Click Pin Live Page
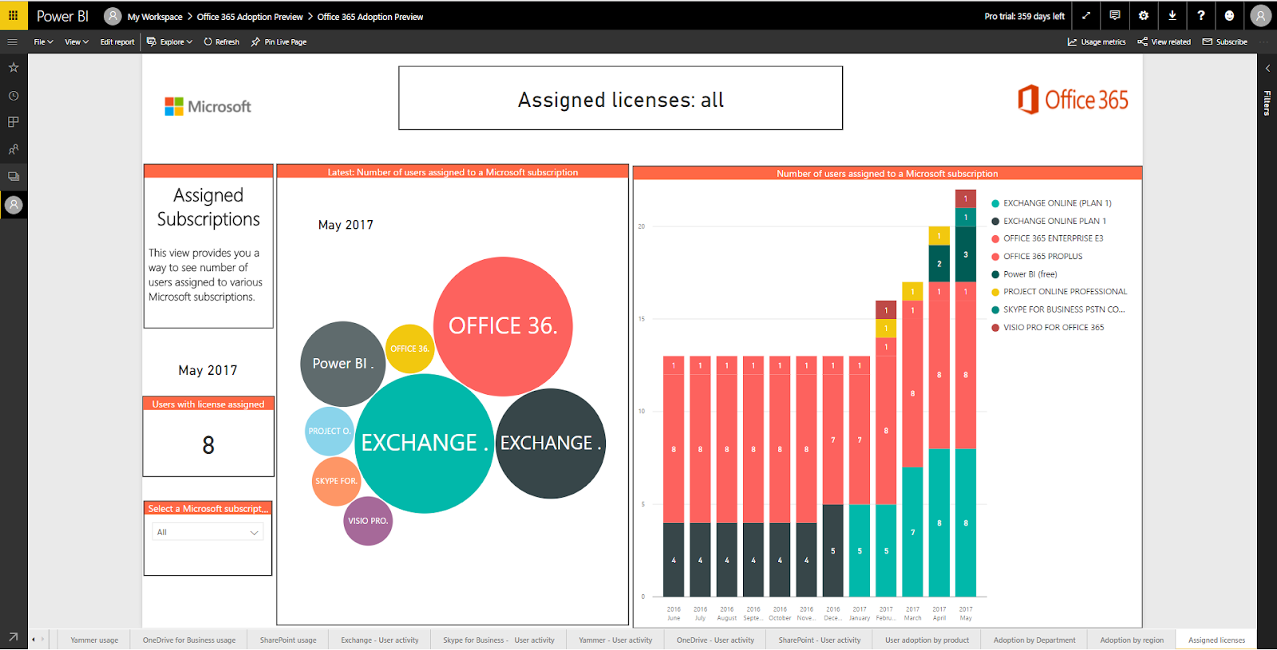Screen dimensions: 1277x650 tap(279, 41)
